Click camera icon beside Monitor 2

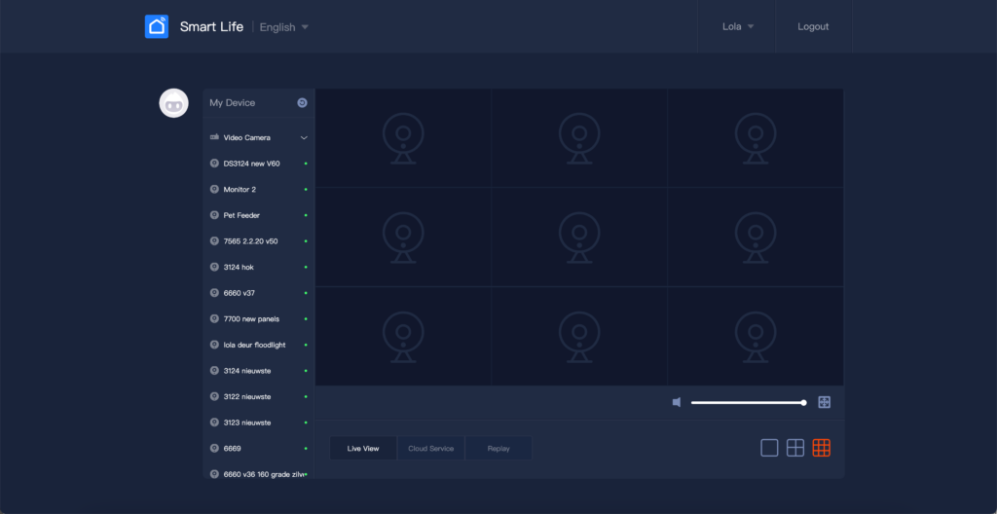(214, 189)
